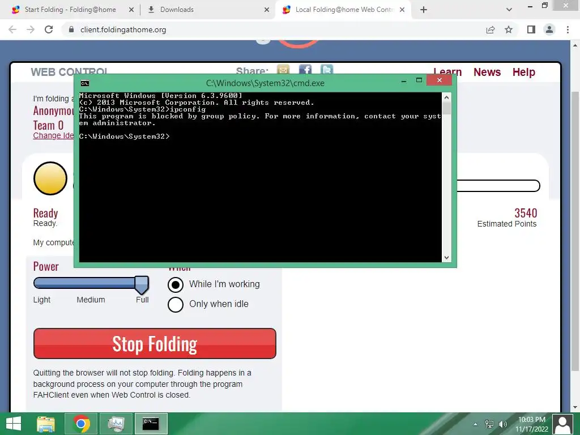Viewport: 580px width, 435px height.
Task: Click the site lock icon
Action: click(x=71, y=29)
